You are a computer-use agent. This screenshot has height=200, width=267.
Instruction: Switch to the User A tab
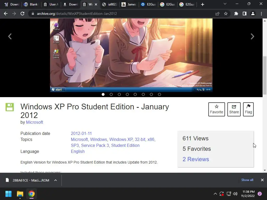51,4
